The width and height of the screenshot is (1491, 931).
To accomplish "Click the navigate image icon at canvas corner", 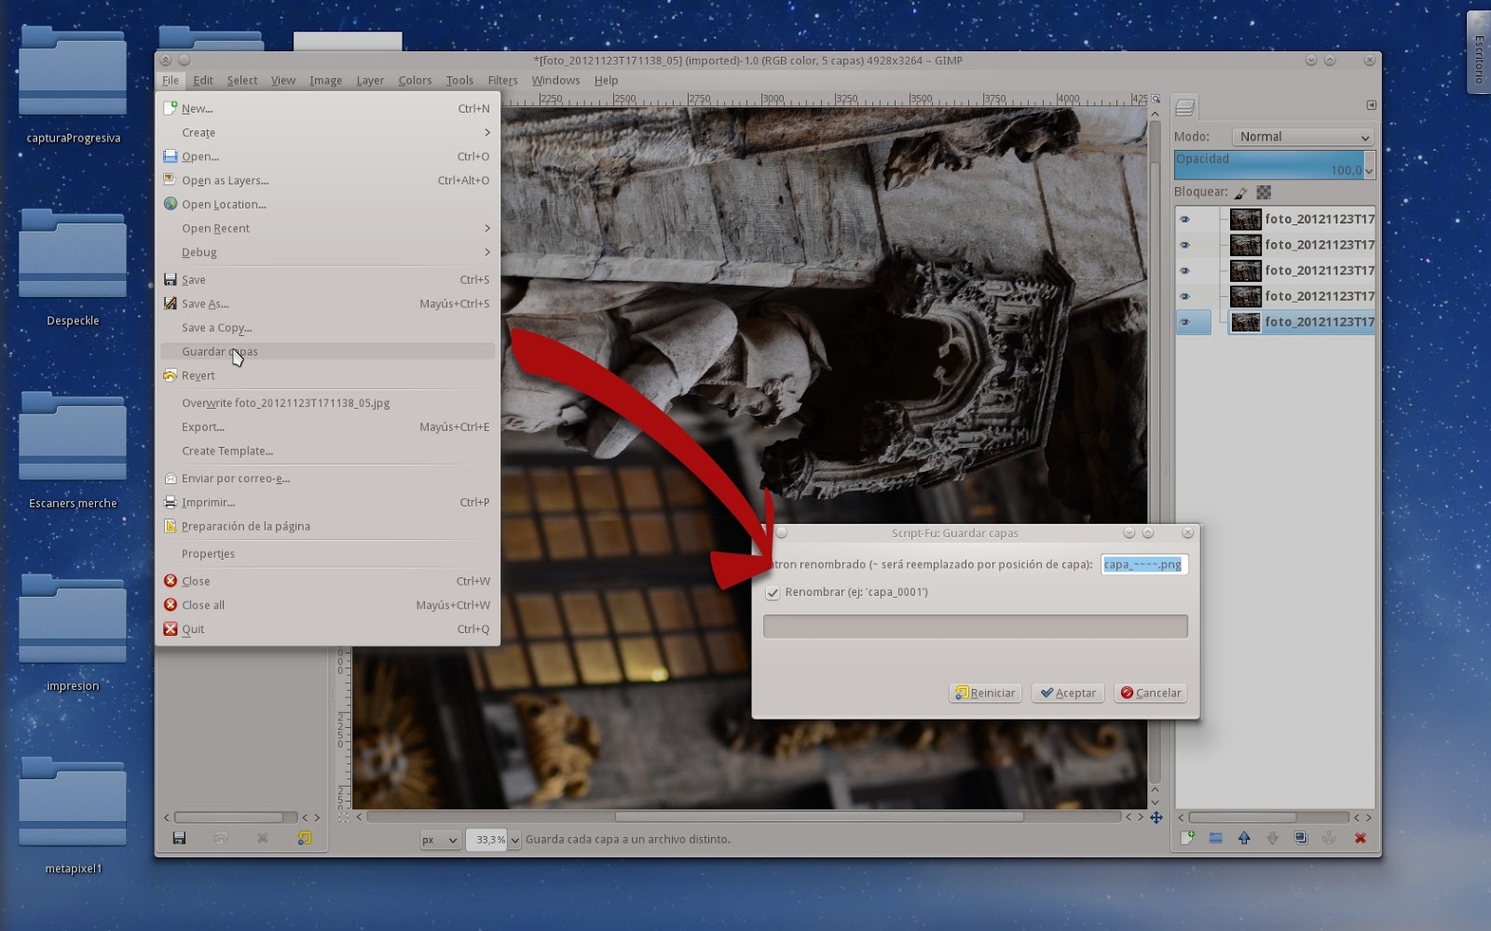I will click(x=1156, y=817).
